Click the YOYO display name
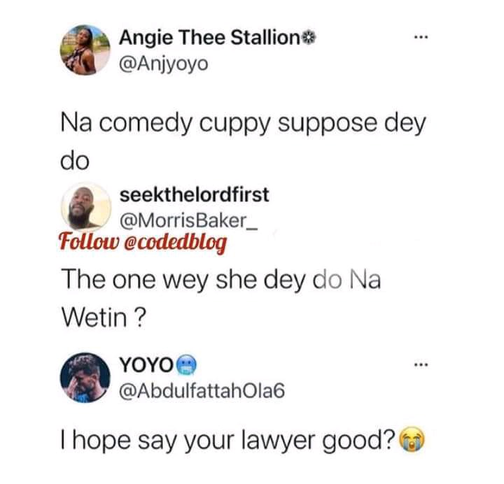The image size is (504, 484). pyautogui.click(x=146, y=365)
